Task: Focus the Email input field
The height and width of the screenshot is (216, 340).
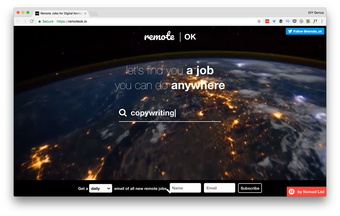Action: (x=219, y=188)
